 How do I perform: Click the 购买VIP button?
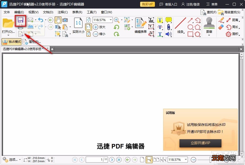click(x=147, y=4)
